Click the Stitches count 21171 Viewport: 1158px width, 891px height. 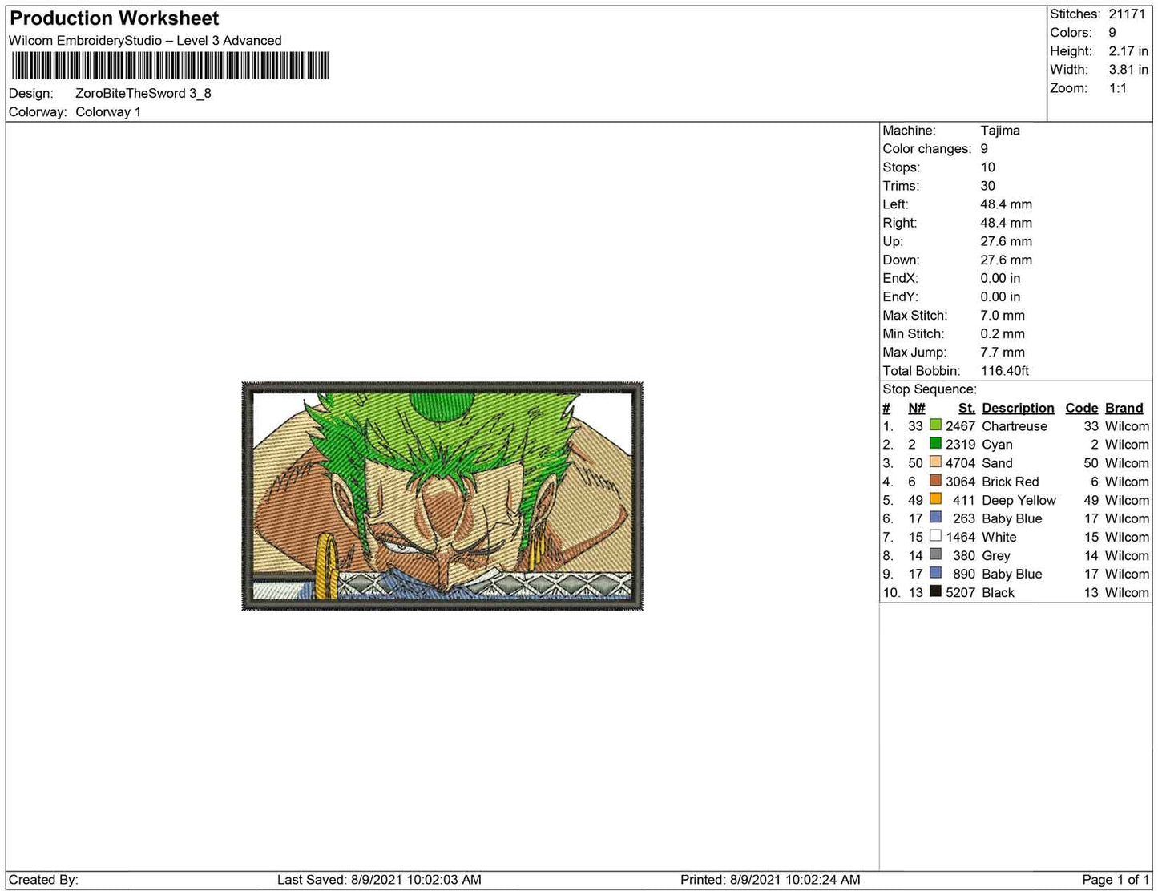coord(1127,14)
